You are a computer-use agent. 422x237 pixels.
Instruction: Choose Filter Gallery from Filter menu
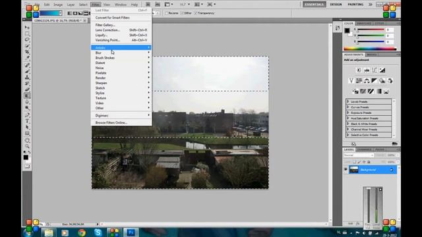pyautogui.click(x=121, y=25)
